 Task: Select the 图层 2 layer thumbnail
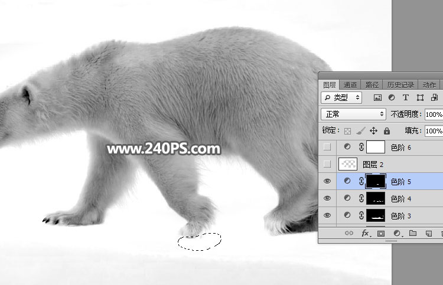(348, 164)
